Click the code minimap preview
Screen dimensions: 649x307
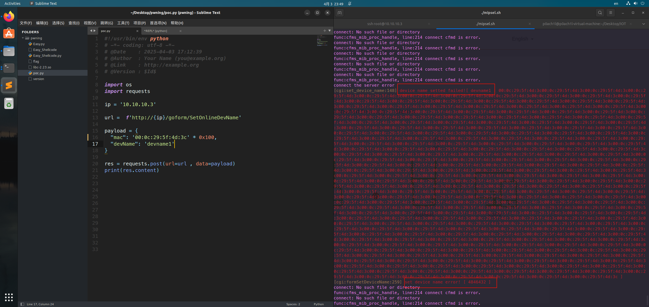(322, 41)
